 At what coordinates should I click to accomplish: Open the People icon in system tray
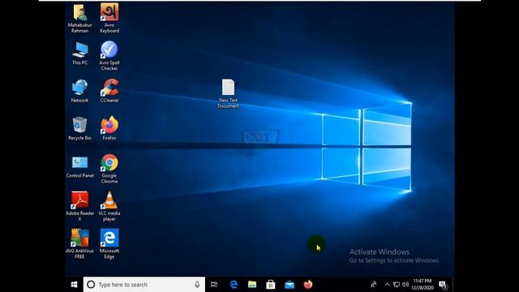[374, 285]
